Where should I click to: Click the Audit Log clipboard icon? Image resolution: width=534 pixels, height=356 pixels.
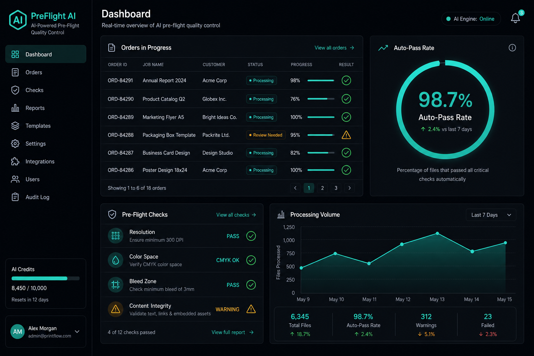coord(15,197)
